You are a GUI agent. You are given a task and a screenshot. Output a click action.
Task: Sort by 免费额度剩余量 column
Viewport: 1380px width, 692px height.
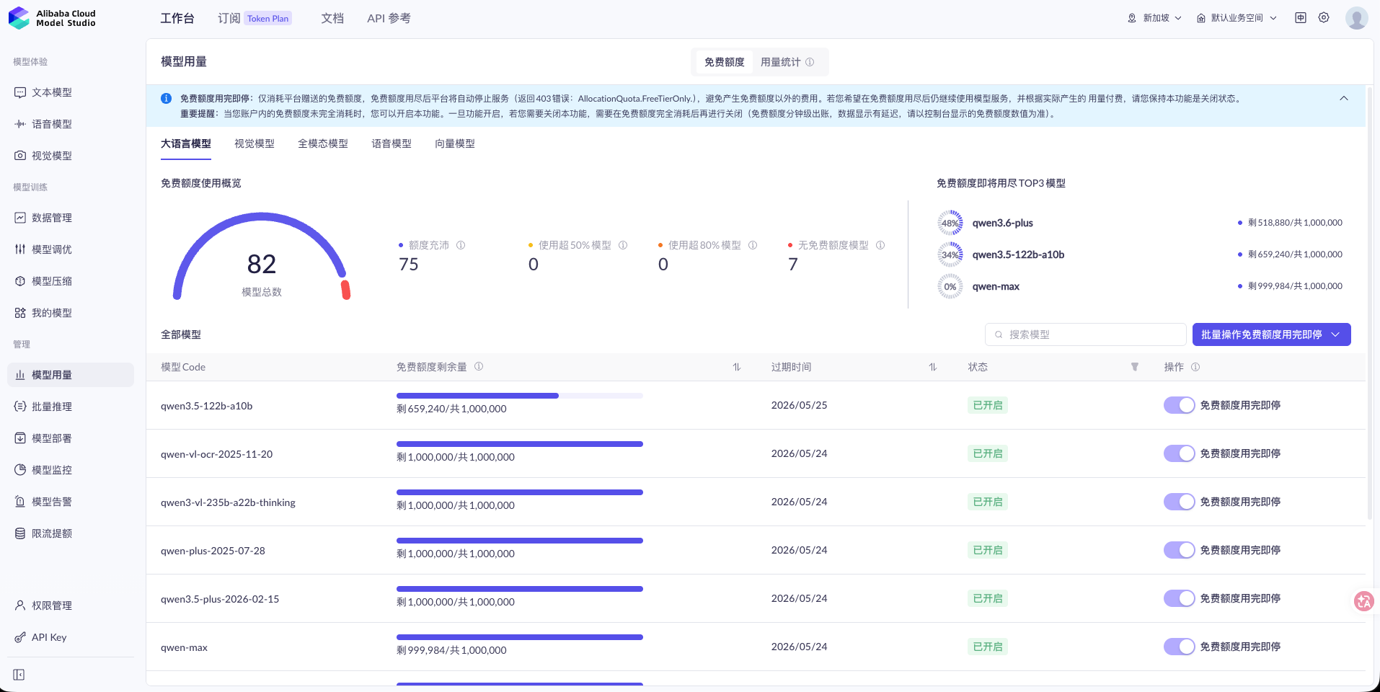pos(737,367)
